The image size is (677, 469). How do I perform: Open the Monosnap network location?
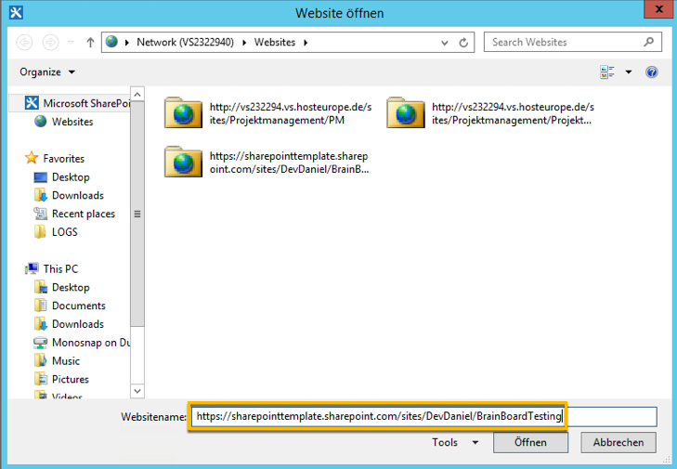click(x=90, y=343)
